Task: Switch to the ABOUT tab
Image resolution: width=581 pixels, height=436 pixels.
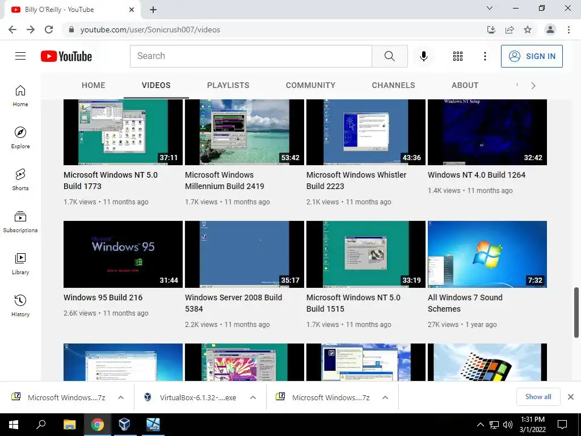Action: point(465,85)
